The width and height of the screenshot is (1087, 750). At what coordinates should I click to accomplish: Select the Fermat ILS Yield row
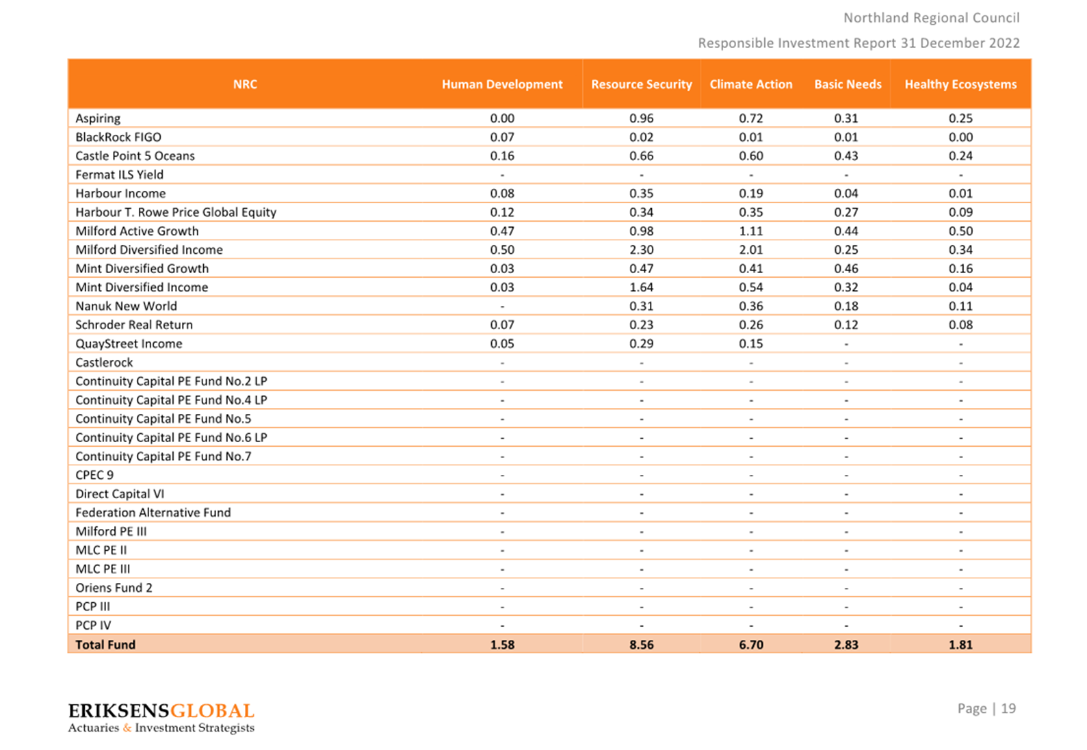pyautogui.click(x=549, y=174)
